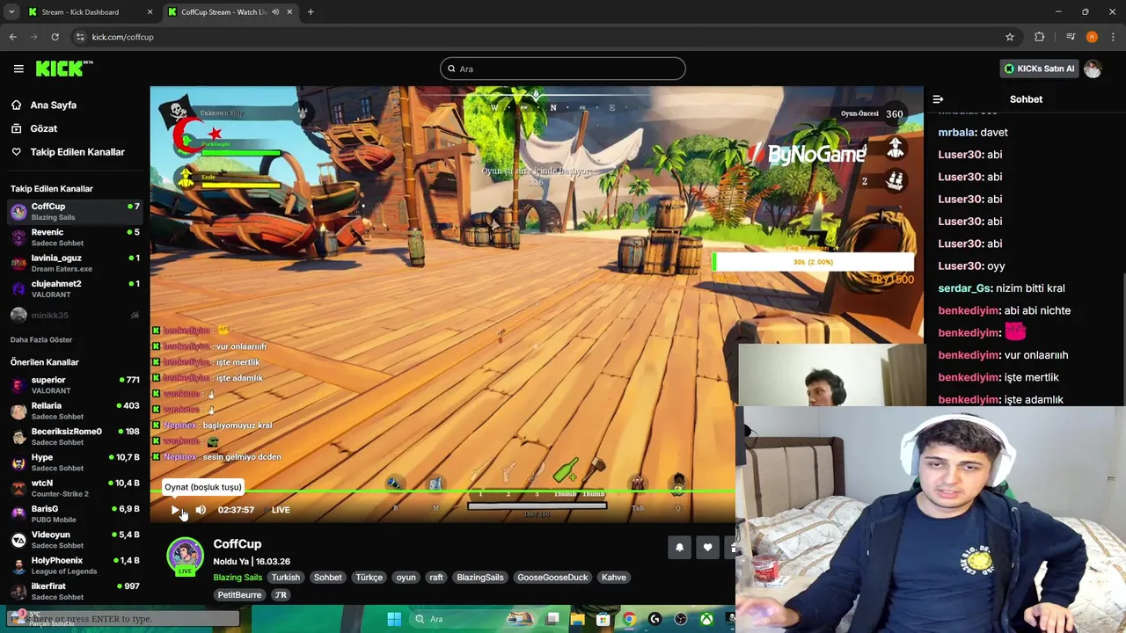This screenshot has height=633, width=1126.
Task: Click KICKs Satın Al button
Action: pyautogui.click(x=1039, y=69)
